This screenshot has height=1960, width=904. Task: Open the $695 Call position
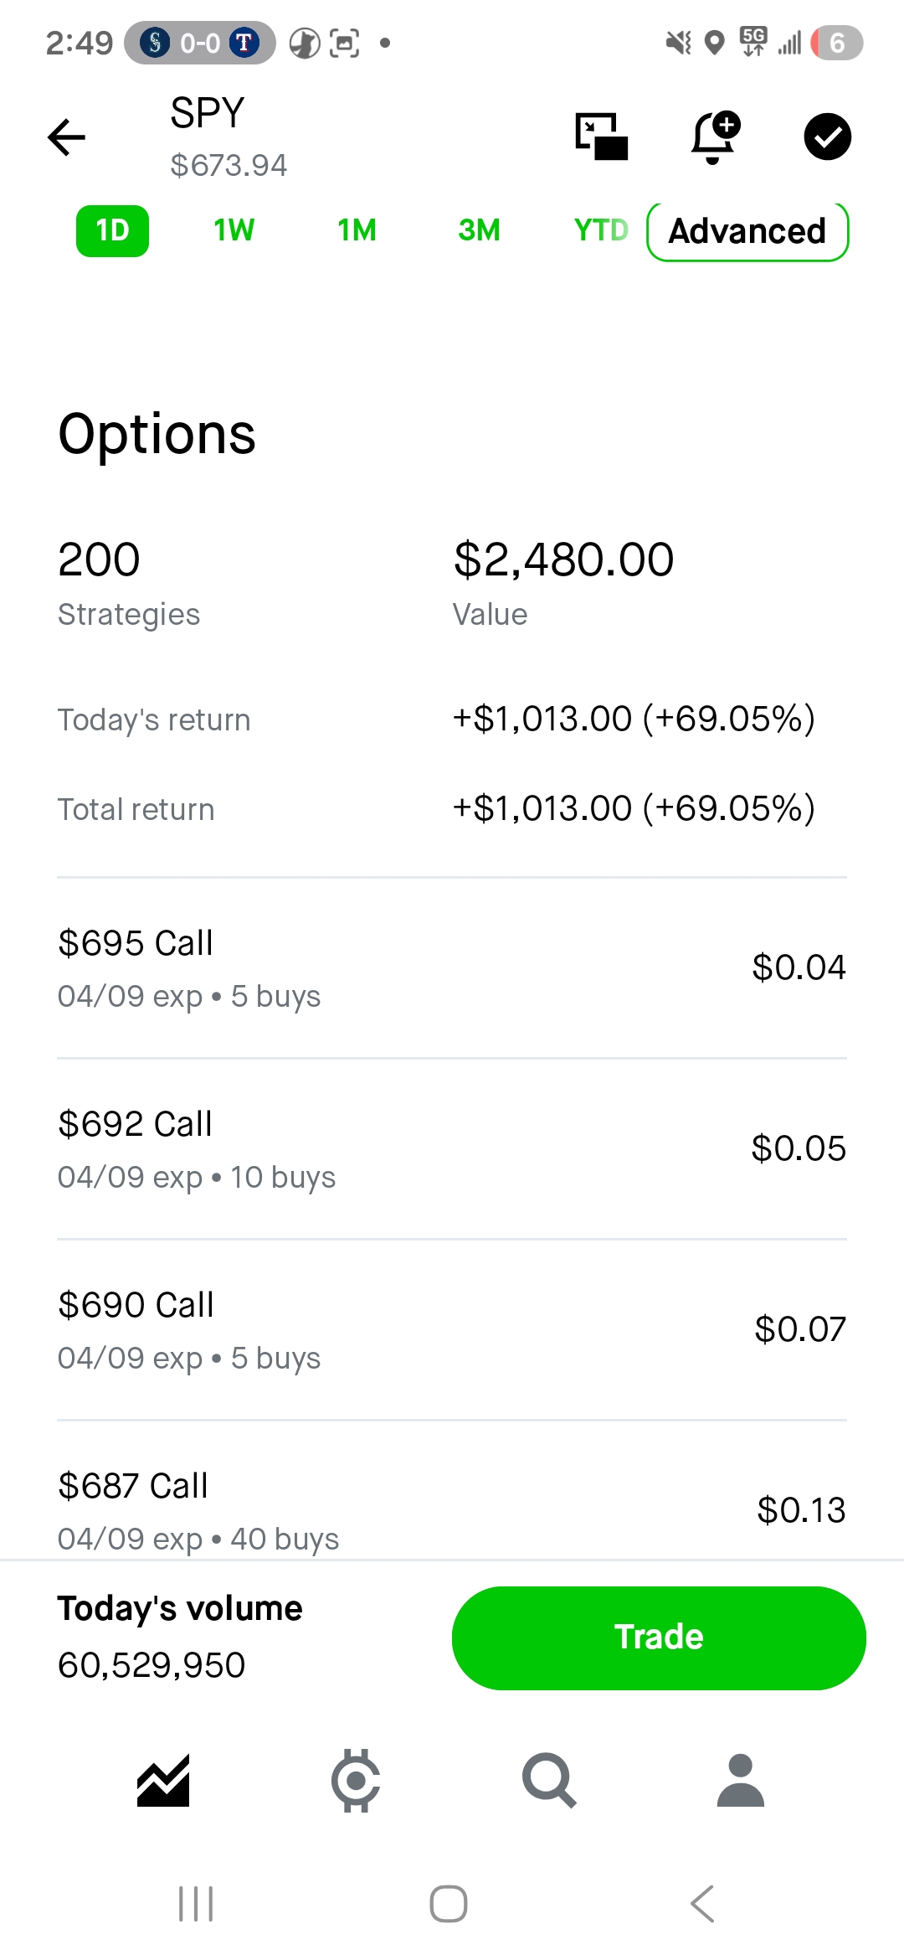point(452,968)
